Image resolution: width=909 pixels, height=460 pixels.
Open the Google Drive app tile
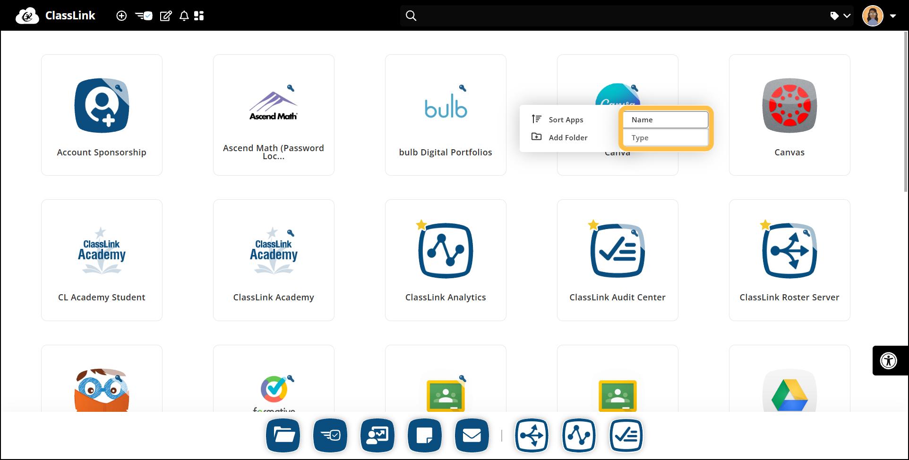(789, 378)
